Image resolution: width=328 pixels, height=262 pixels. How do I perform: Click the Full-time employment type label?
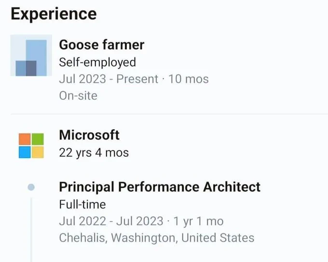pyautogui.click(x=82, y=204)
